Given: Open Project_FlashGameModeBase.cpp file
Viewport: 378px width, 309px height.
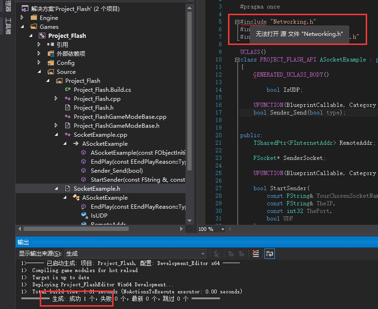Looking at the screenshot, I should click(120, 117).
